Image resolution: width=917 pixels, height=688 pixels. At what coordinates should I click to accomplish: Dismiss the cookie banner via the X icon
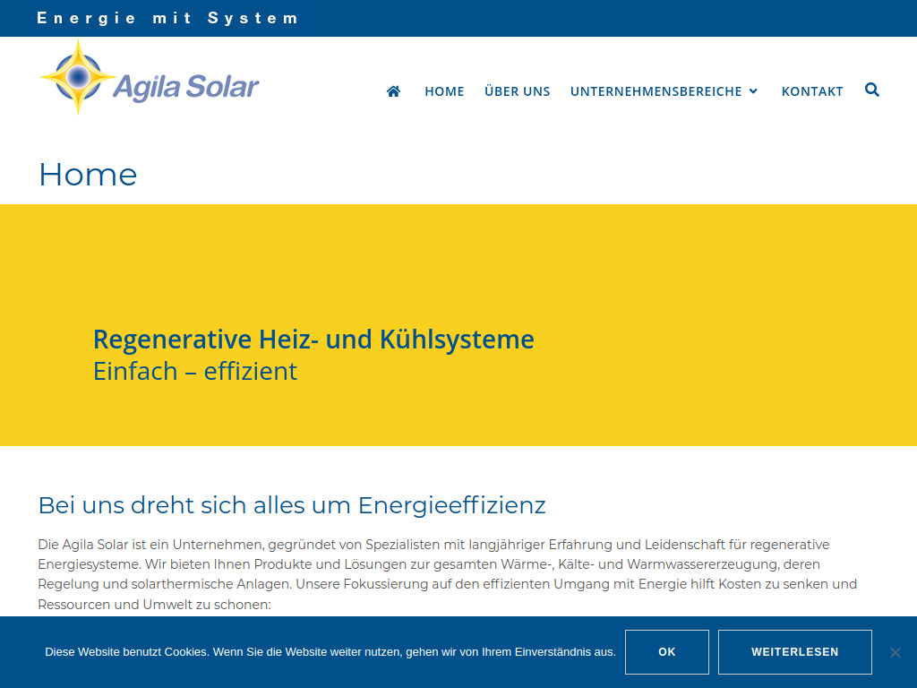pos(895,652)
